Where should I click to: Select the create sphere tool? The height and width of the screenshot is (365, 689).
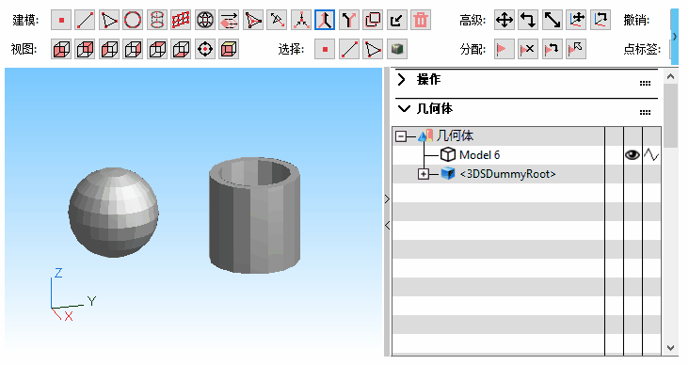tap(205, 20)
